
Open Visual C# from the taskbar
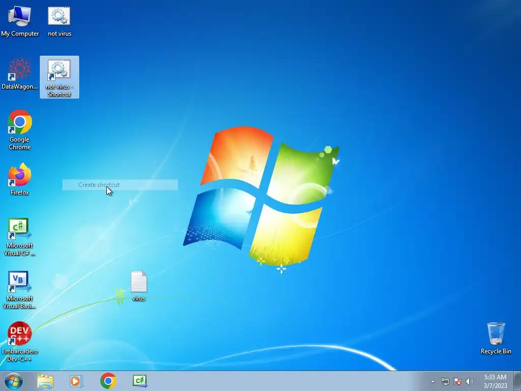140,381
